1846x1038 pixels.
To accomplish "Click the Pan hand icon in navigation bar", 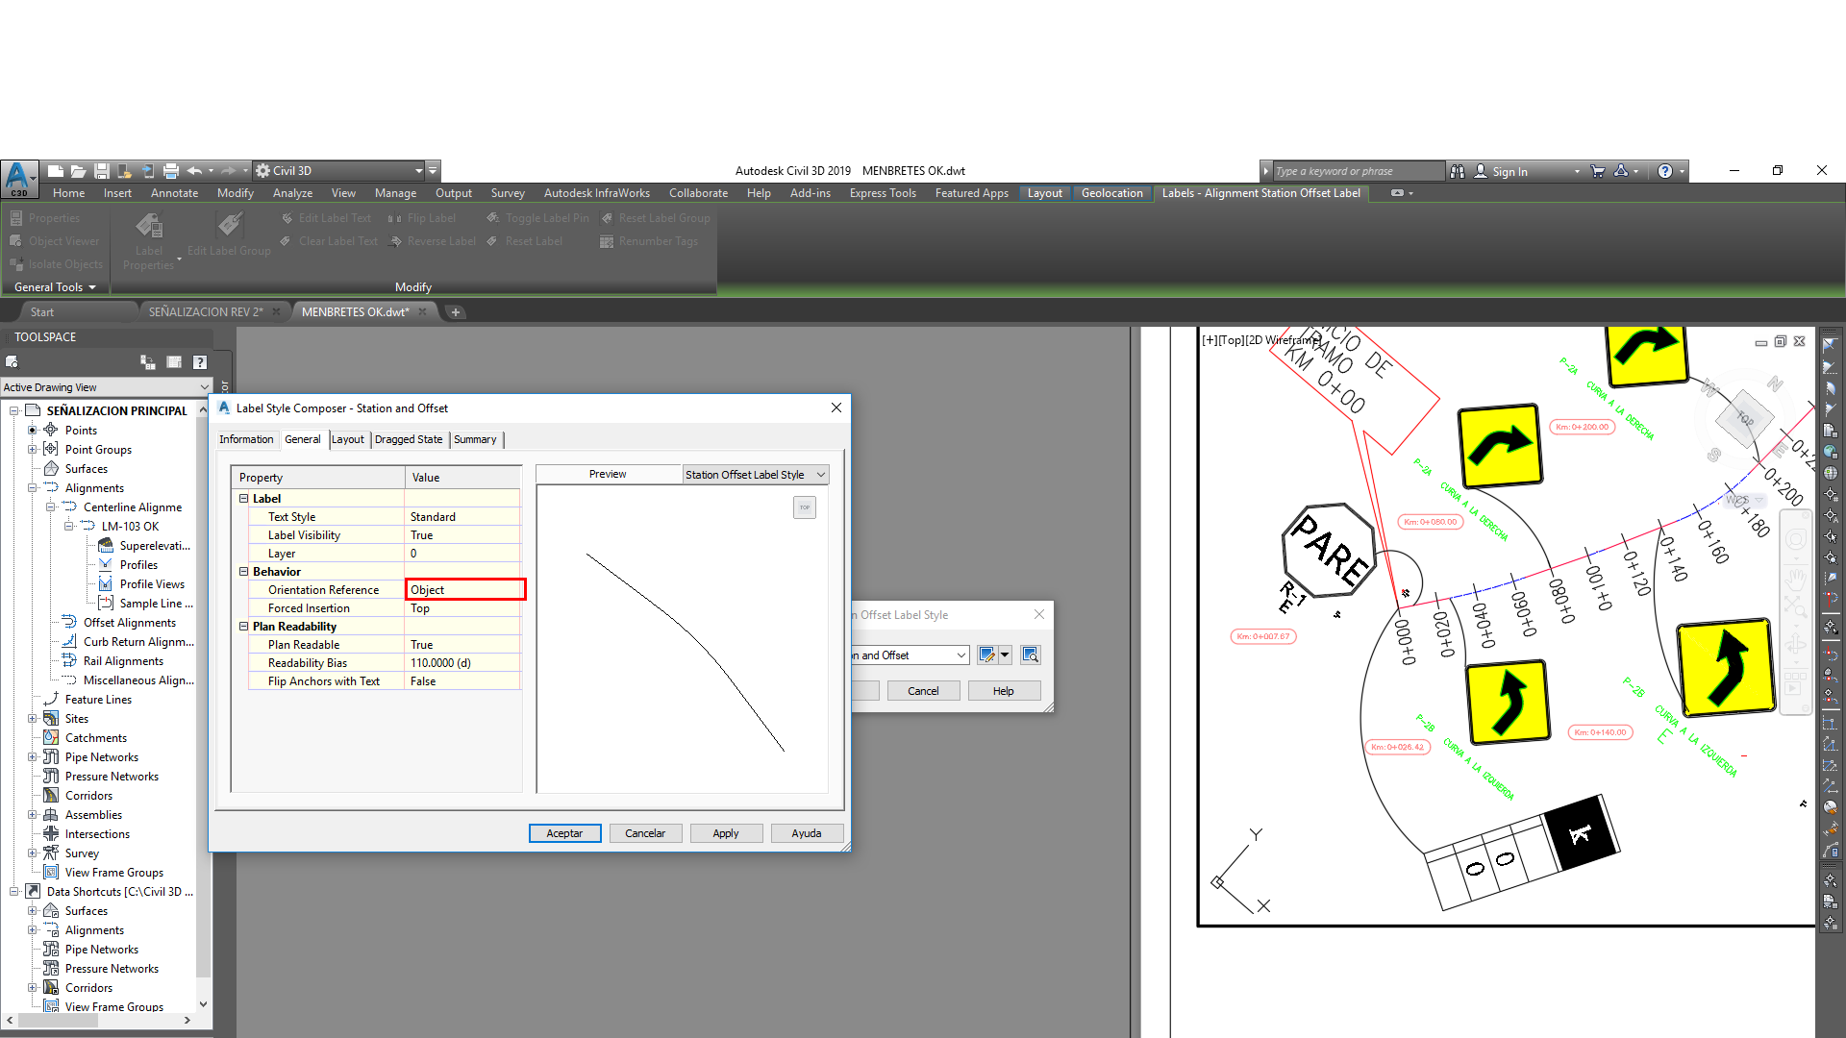I will point(1796,579).
